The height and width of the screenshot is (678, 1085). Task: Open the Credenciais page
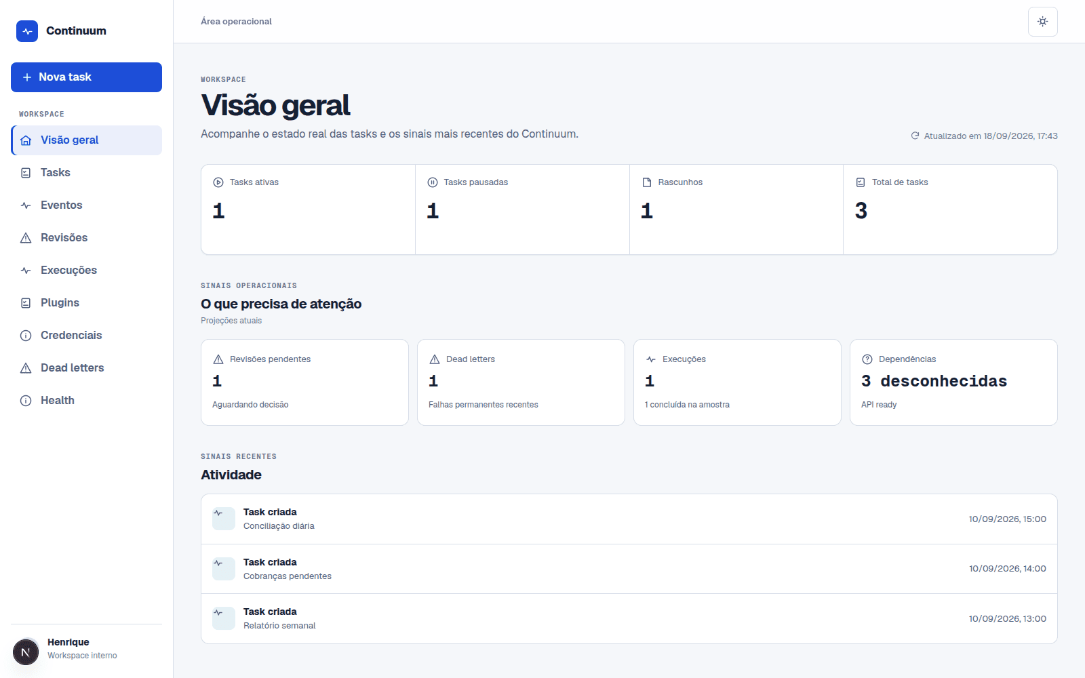86,336
